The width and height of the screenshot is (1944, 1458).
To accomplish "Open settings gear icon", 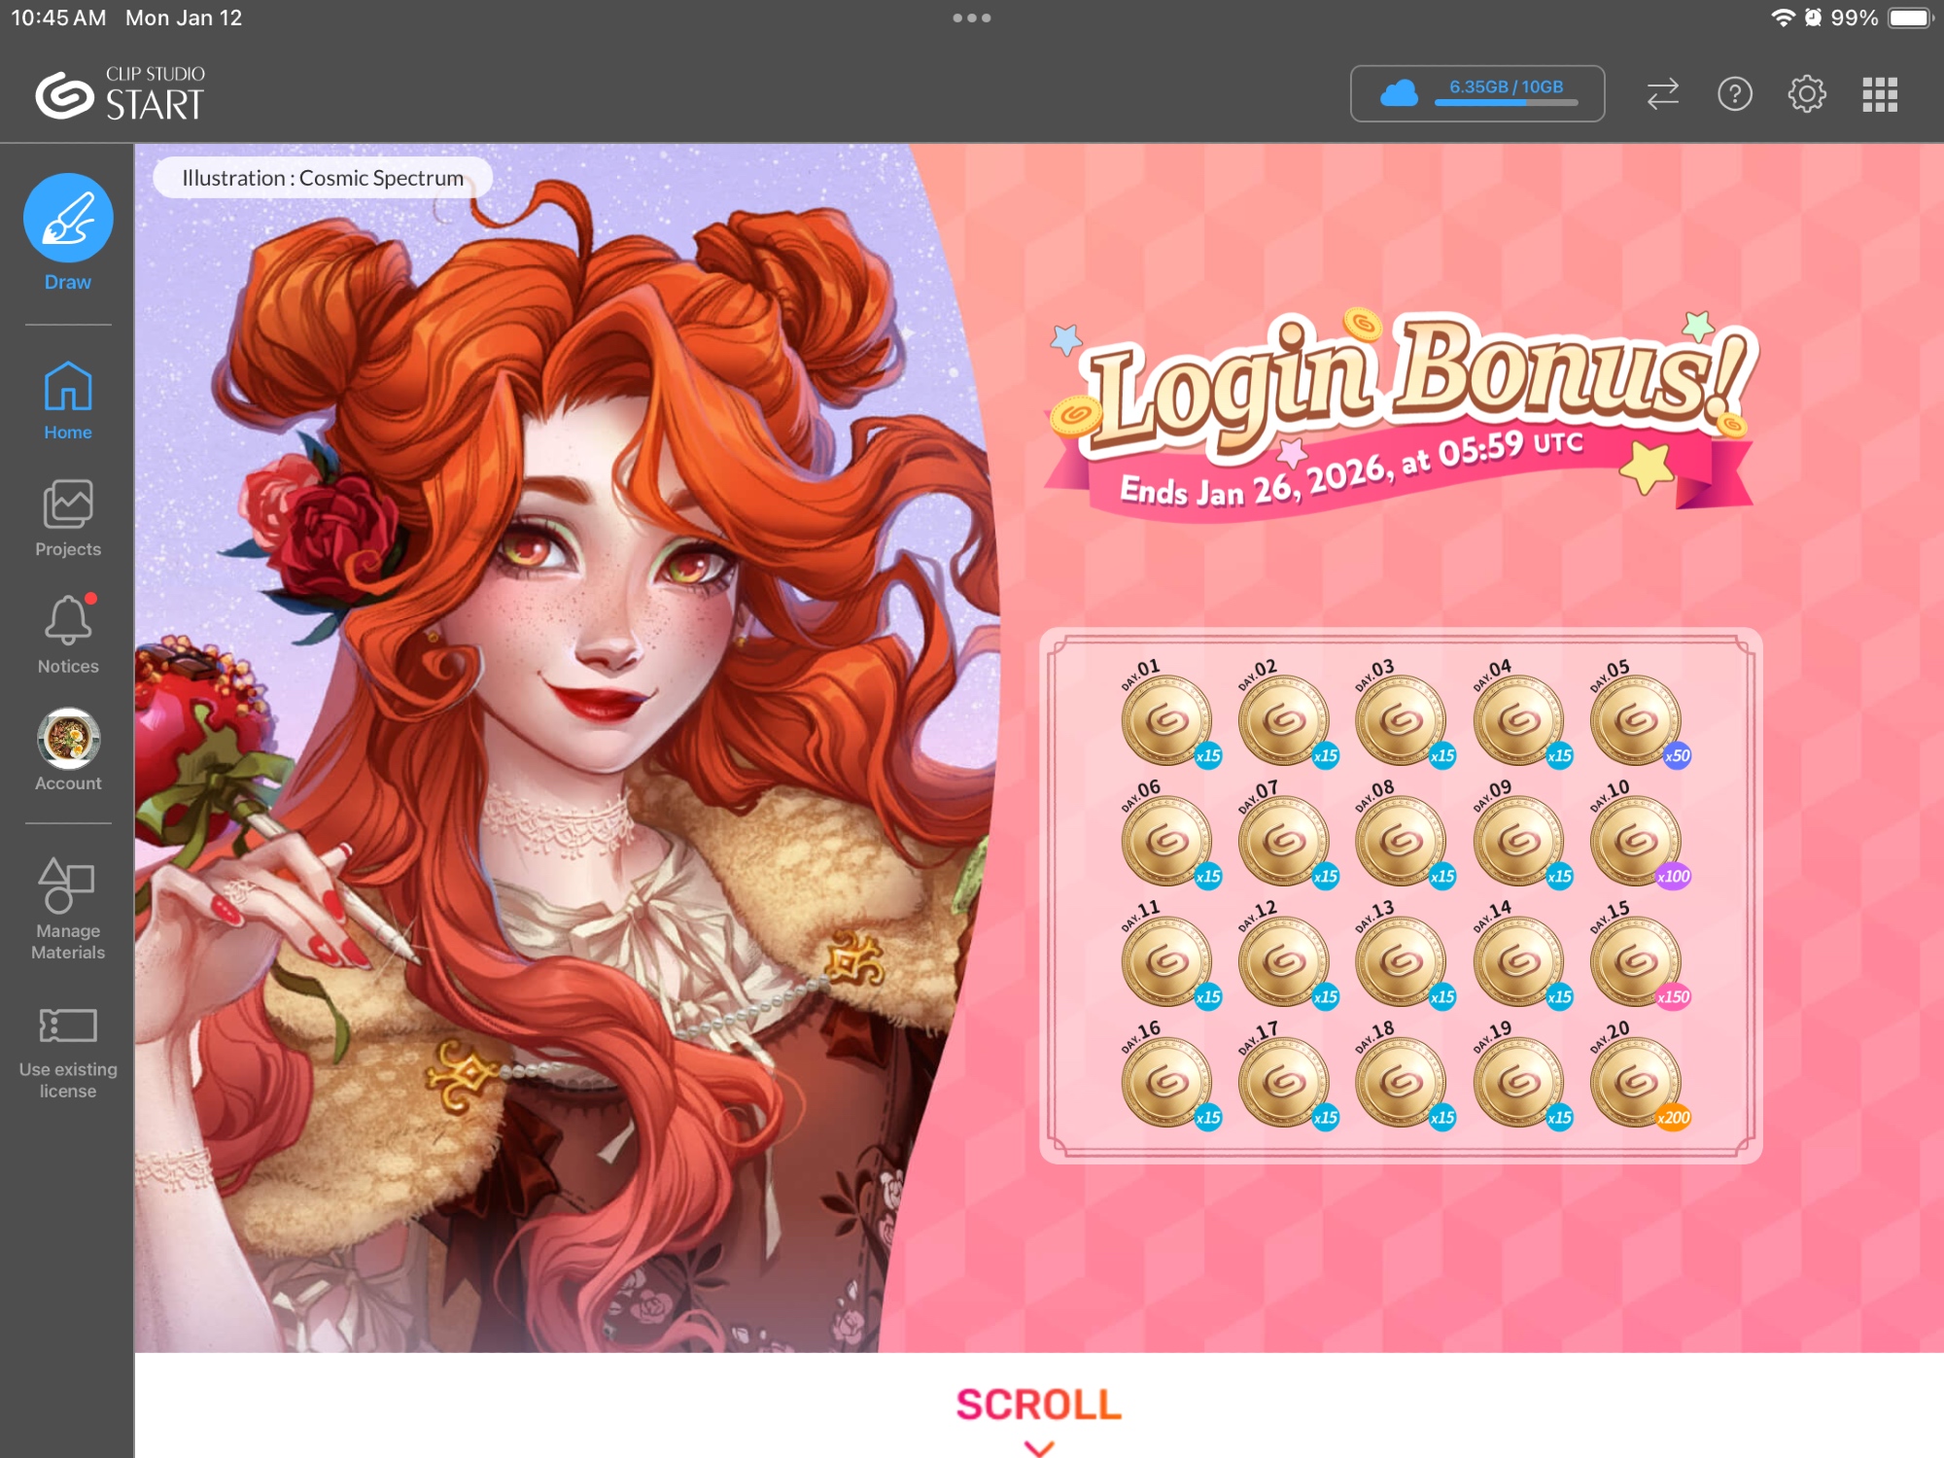I will click(x=1807, y=94).
